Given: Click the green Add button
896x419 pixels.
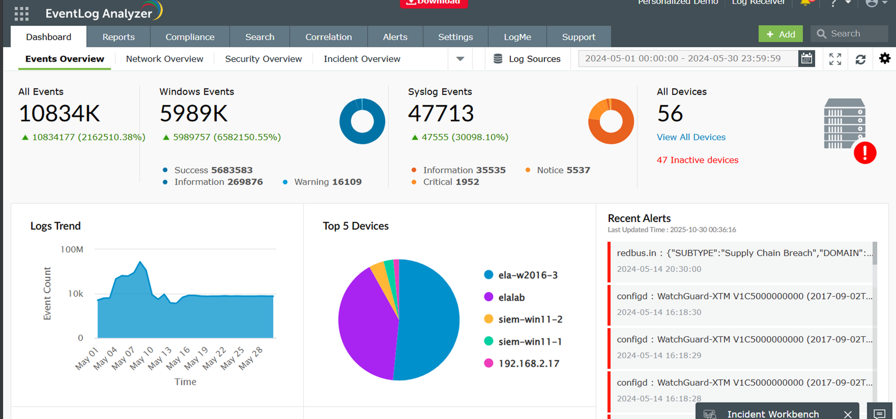Looking at the screenshot, I should tap(780, 34).
